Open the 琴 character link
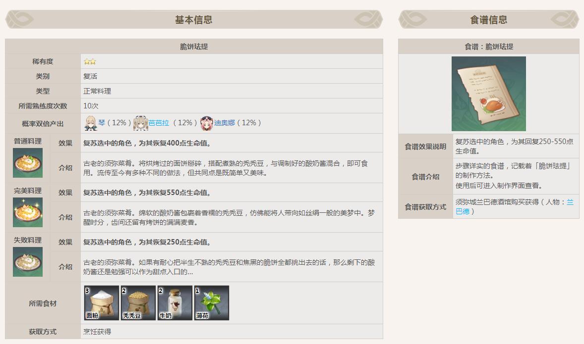This screenshot has height=344, width=584. (x=102, y=123)
